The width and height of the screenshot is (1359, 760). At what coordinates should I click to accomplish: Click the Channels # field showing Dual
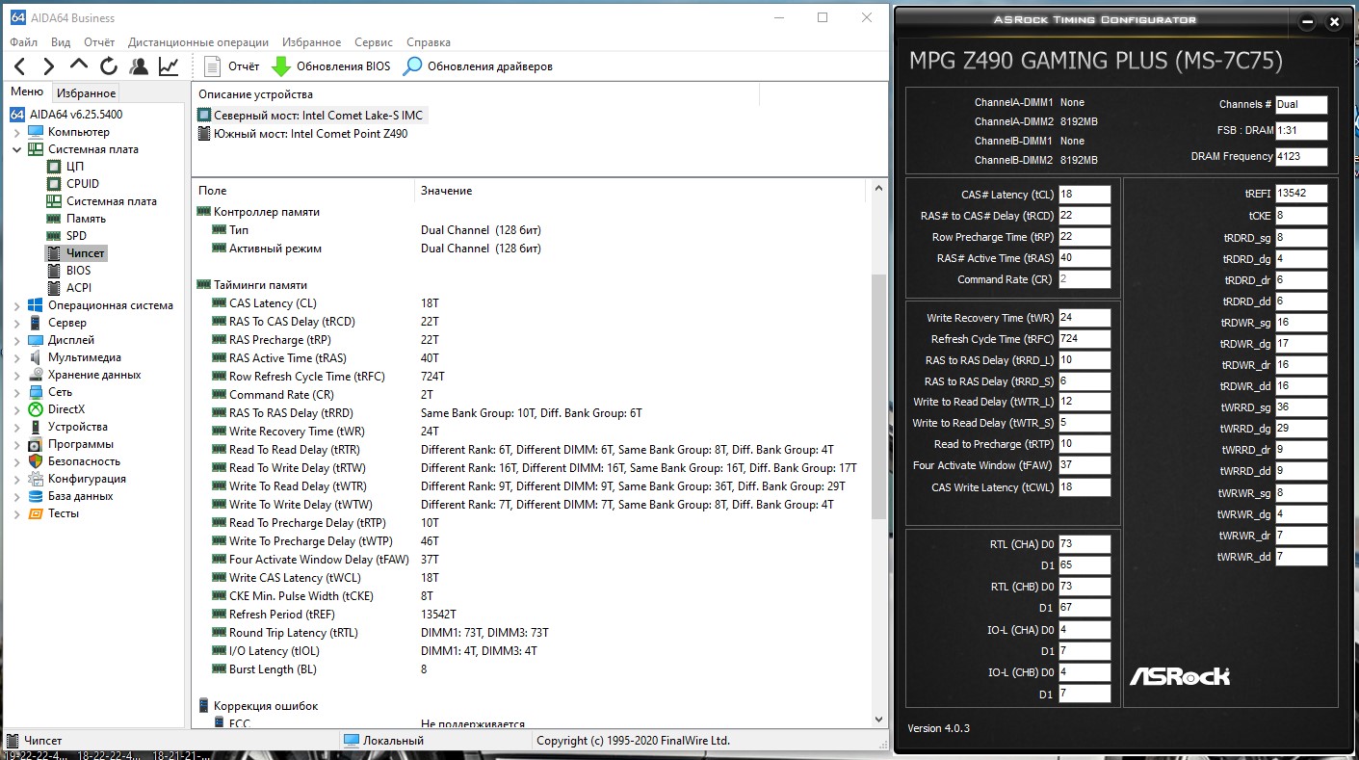[x=1301, y=104]
